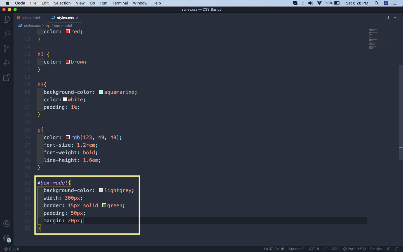
Task: Open the Selection menu
Action: 62,3
